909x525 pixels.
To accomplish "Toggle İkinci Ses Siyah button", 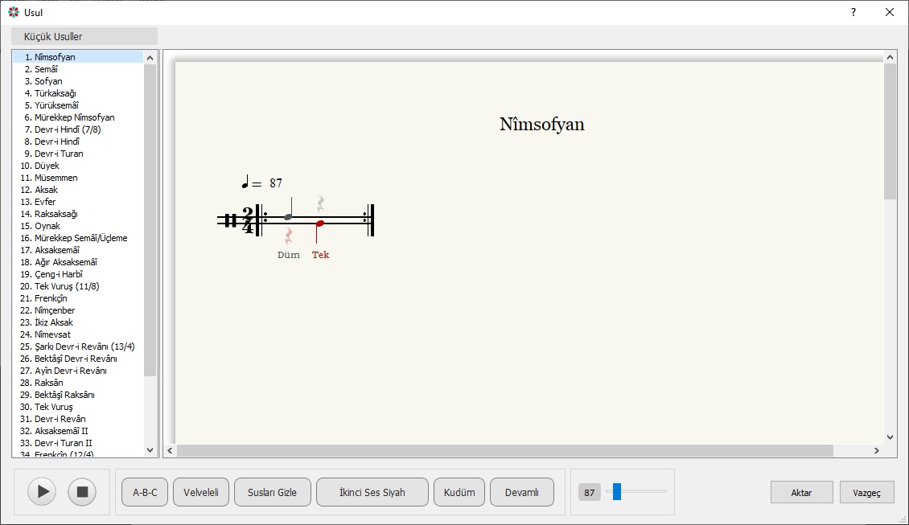I will [x=372, y=492].
